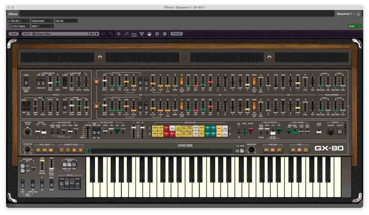Click the keyboard icon right of the magnifier
369x215 pixels.
coord(134,34)
